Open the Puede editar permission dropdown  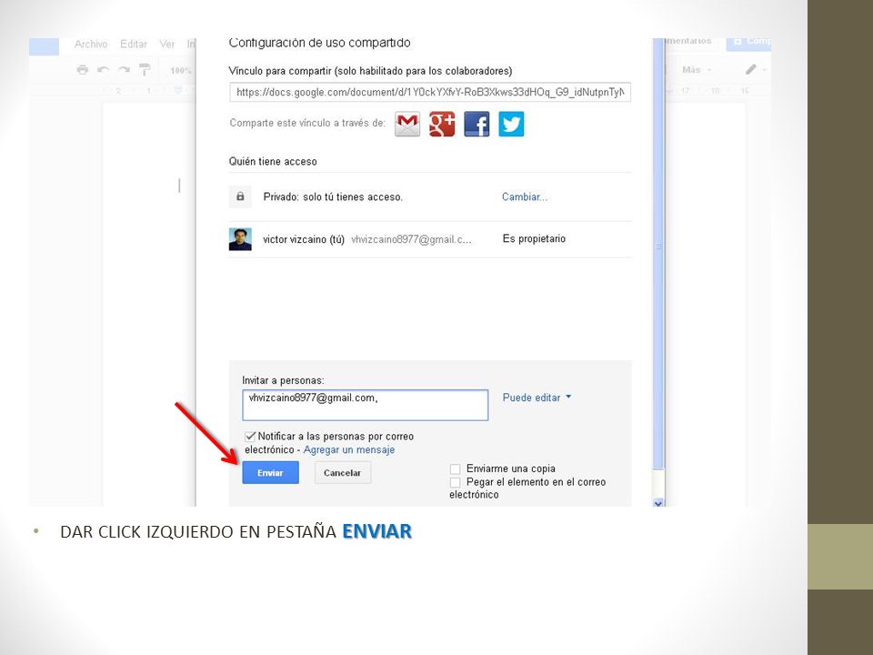click(537, 398)
